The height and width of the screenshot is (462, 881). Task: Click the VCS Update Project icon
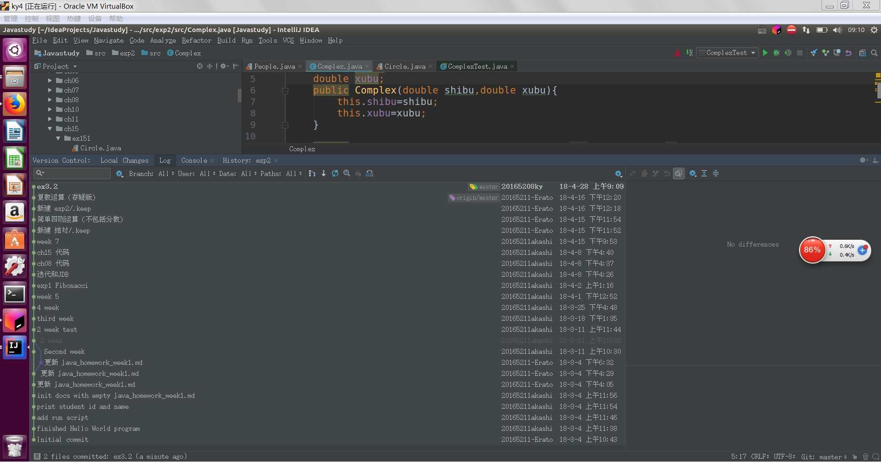(814, 53)
